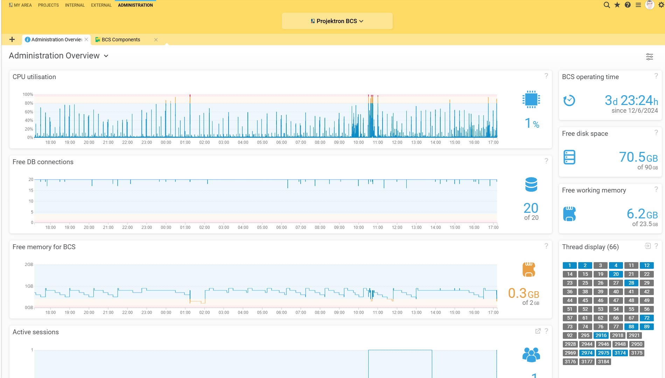665x378 pixels.
Task: Open view settings sliders icon
Action: pyautogui.click(x=650, y=57)
